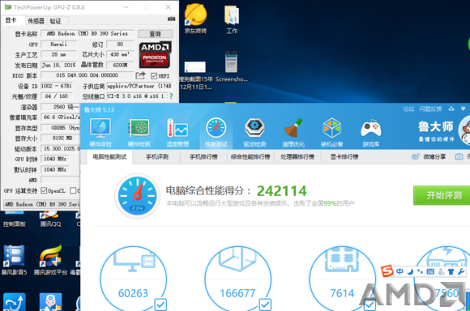Click 微博分享 share link
470x311 pixels.
click(429, 156)
